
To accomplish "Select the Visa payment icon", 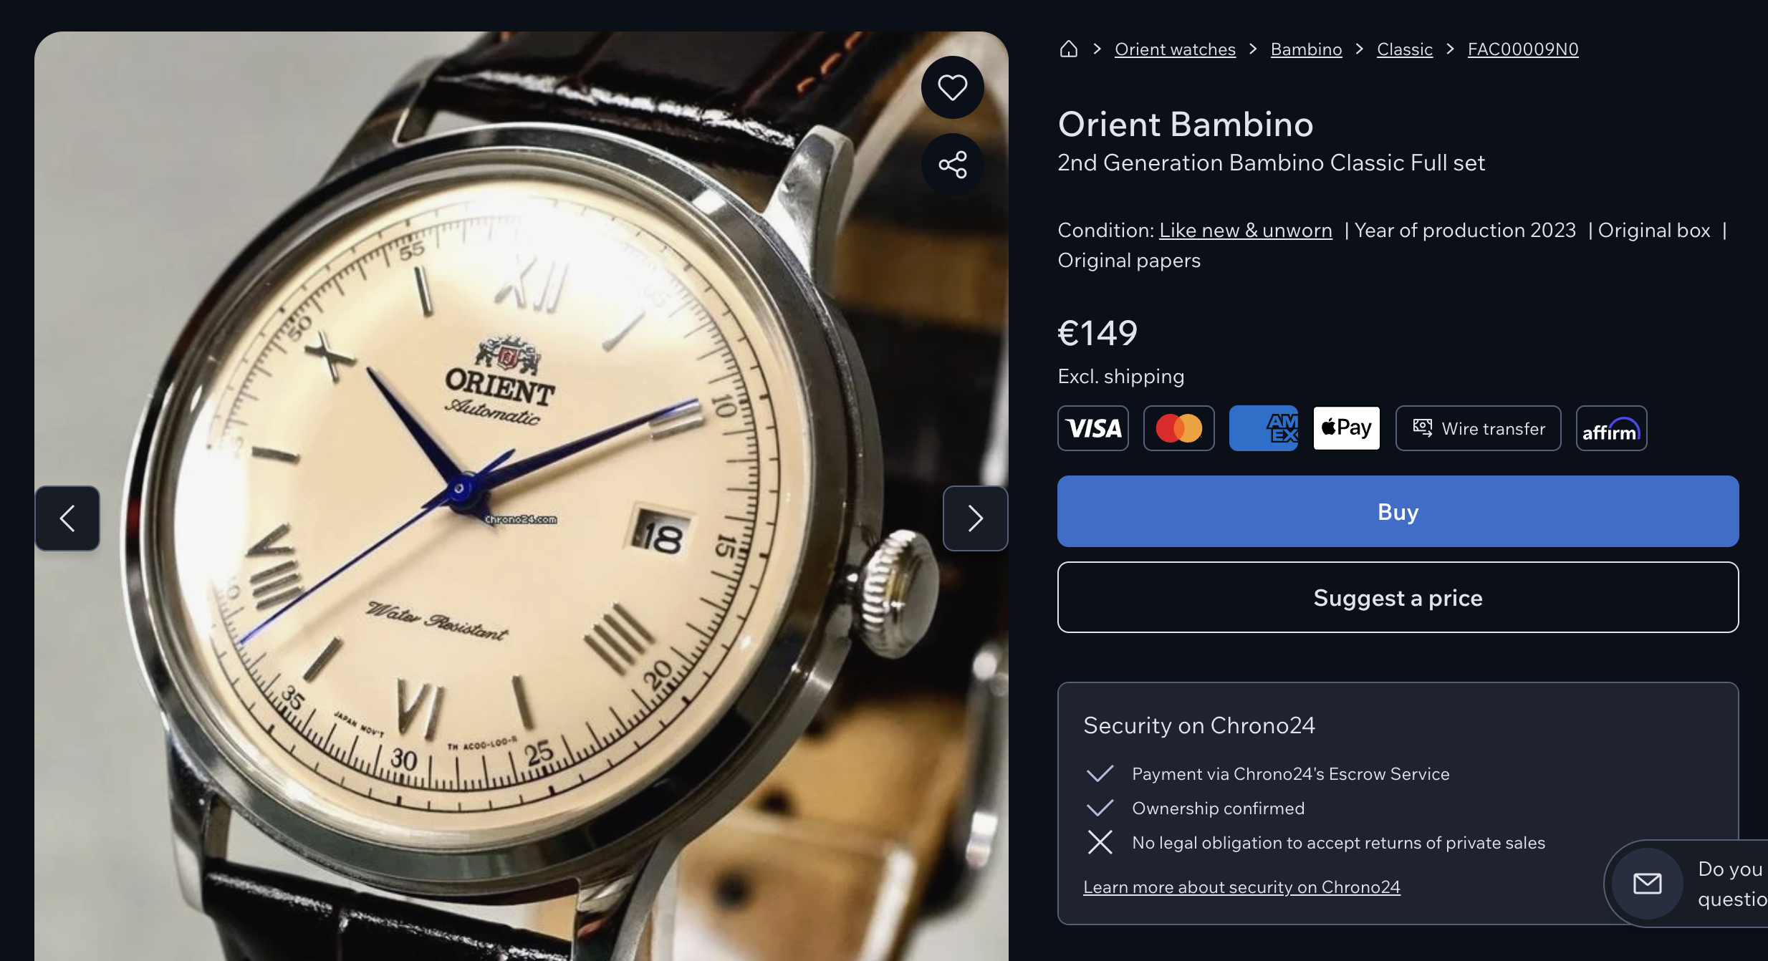I will coord(1093,428).
